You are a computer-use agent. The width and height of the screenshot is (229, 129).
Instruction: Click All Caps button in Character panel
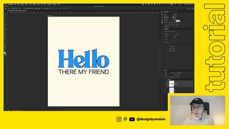(169, 23)
